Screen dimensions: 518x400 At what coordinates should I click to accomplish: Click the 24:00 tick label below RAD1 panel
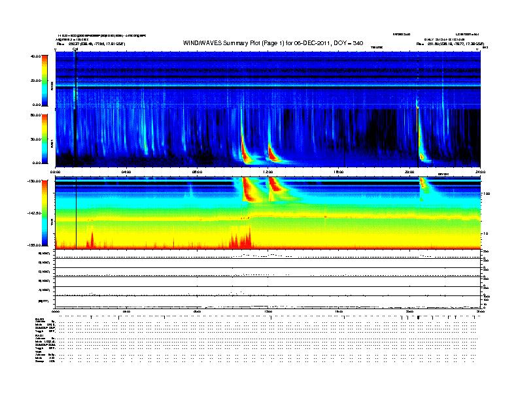coord(480,172)
